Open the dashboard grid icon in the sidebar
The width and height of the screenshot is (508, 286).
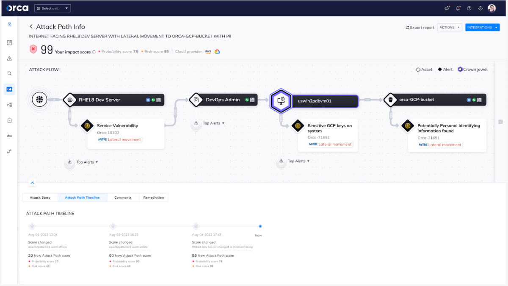point(9,43)
